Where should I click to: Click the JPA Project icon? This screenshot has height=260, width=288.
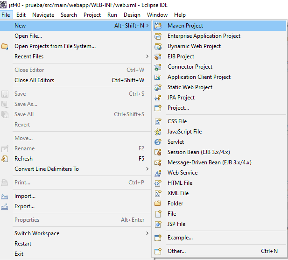[x=158, y=98]
